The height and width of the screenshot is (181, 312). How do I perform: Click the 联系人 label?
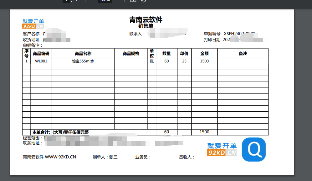(x=137, y=34)
